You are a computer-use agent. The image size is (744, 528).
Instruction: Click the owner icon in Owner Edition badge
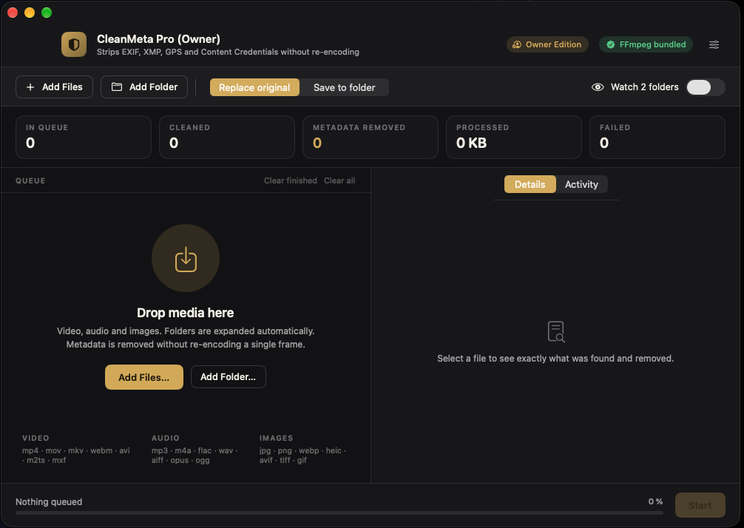pos(517,44)
